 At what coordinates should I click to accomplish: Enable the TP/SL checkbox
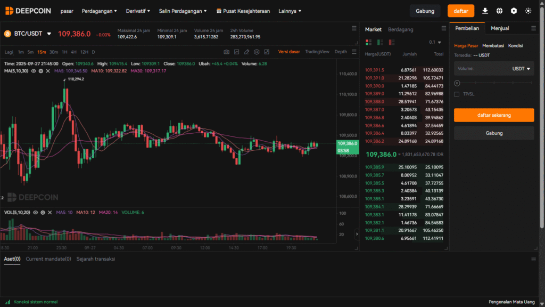pyautogui.click(x=456, y=94)
